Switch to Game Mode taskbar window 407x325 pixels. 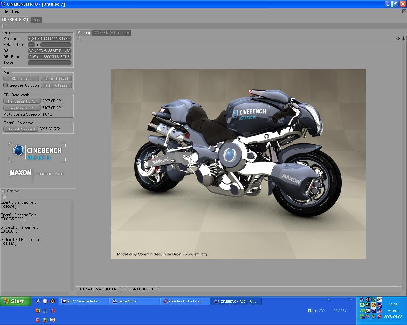(x=135, y=301)
